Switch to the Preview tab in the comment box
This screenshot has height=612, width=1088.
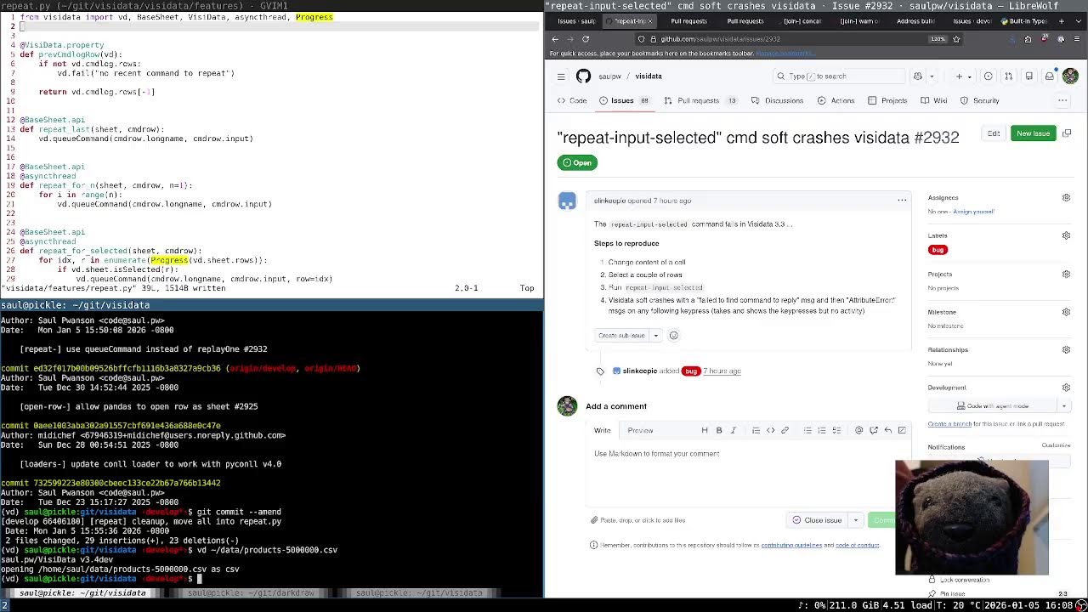point(640,430)
